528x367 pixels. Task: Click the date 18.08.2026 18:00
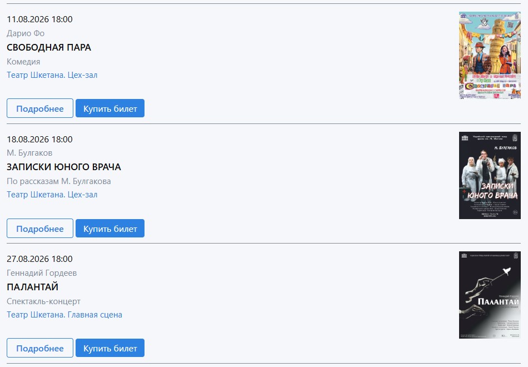(x=39, y=139)
